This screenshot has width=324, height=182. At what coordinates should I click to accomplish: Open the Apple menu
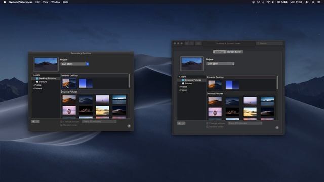point(5,2)
